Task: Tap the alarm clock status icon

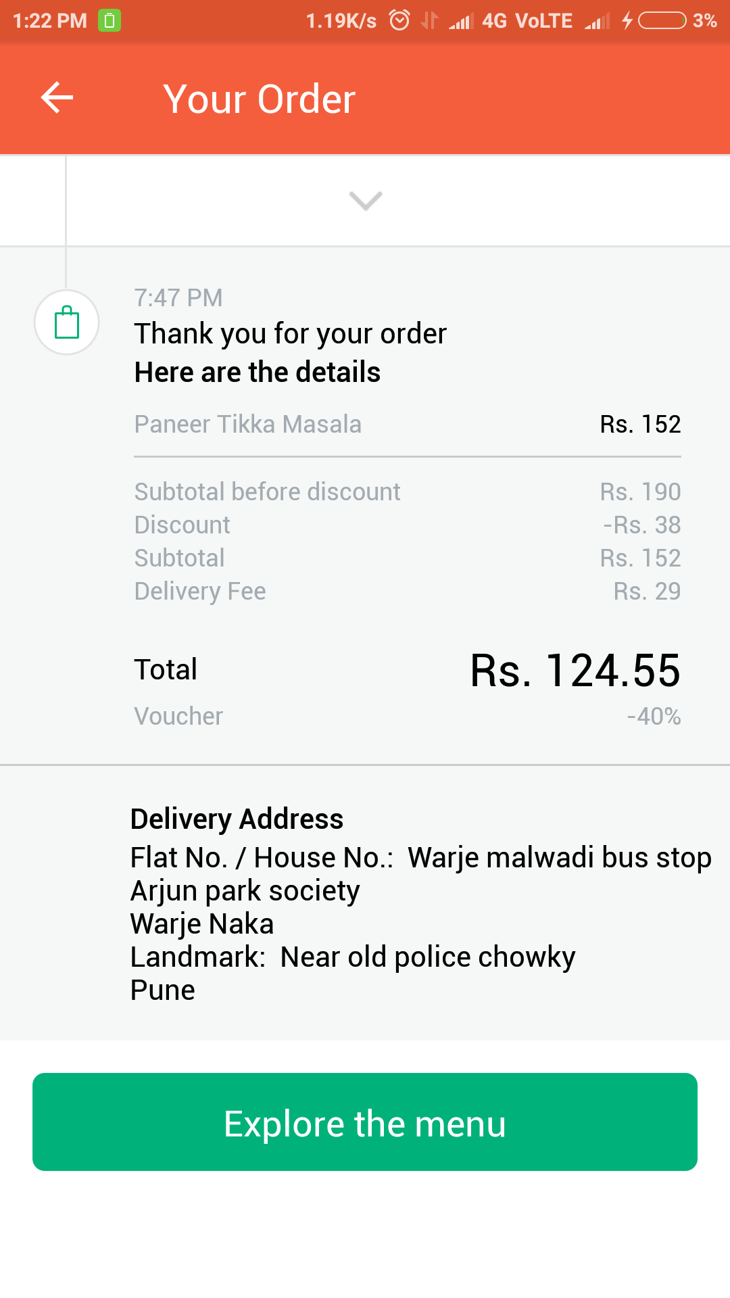Action: [399, 20]
